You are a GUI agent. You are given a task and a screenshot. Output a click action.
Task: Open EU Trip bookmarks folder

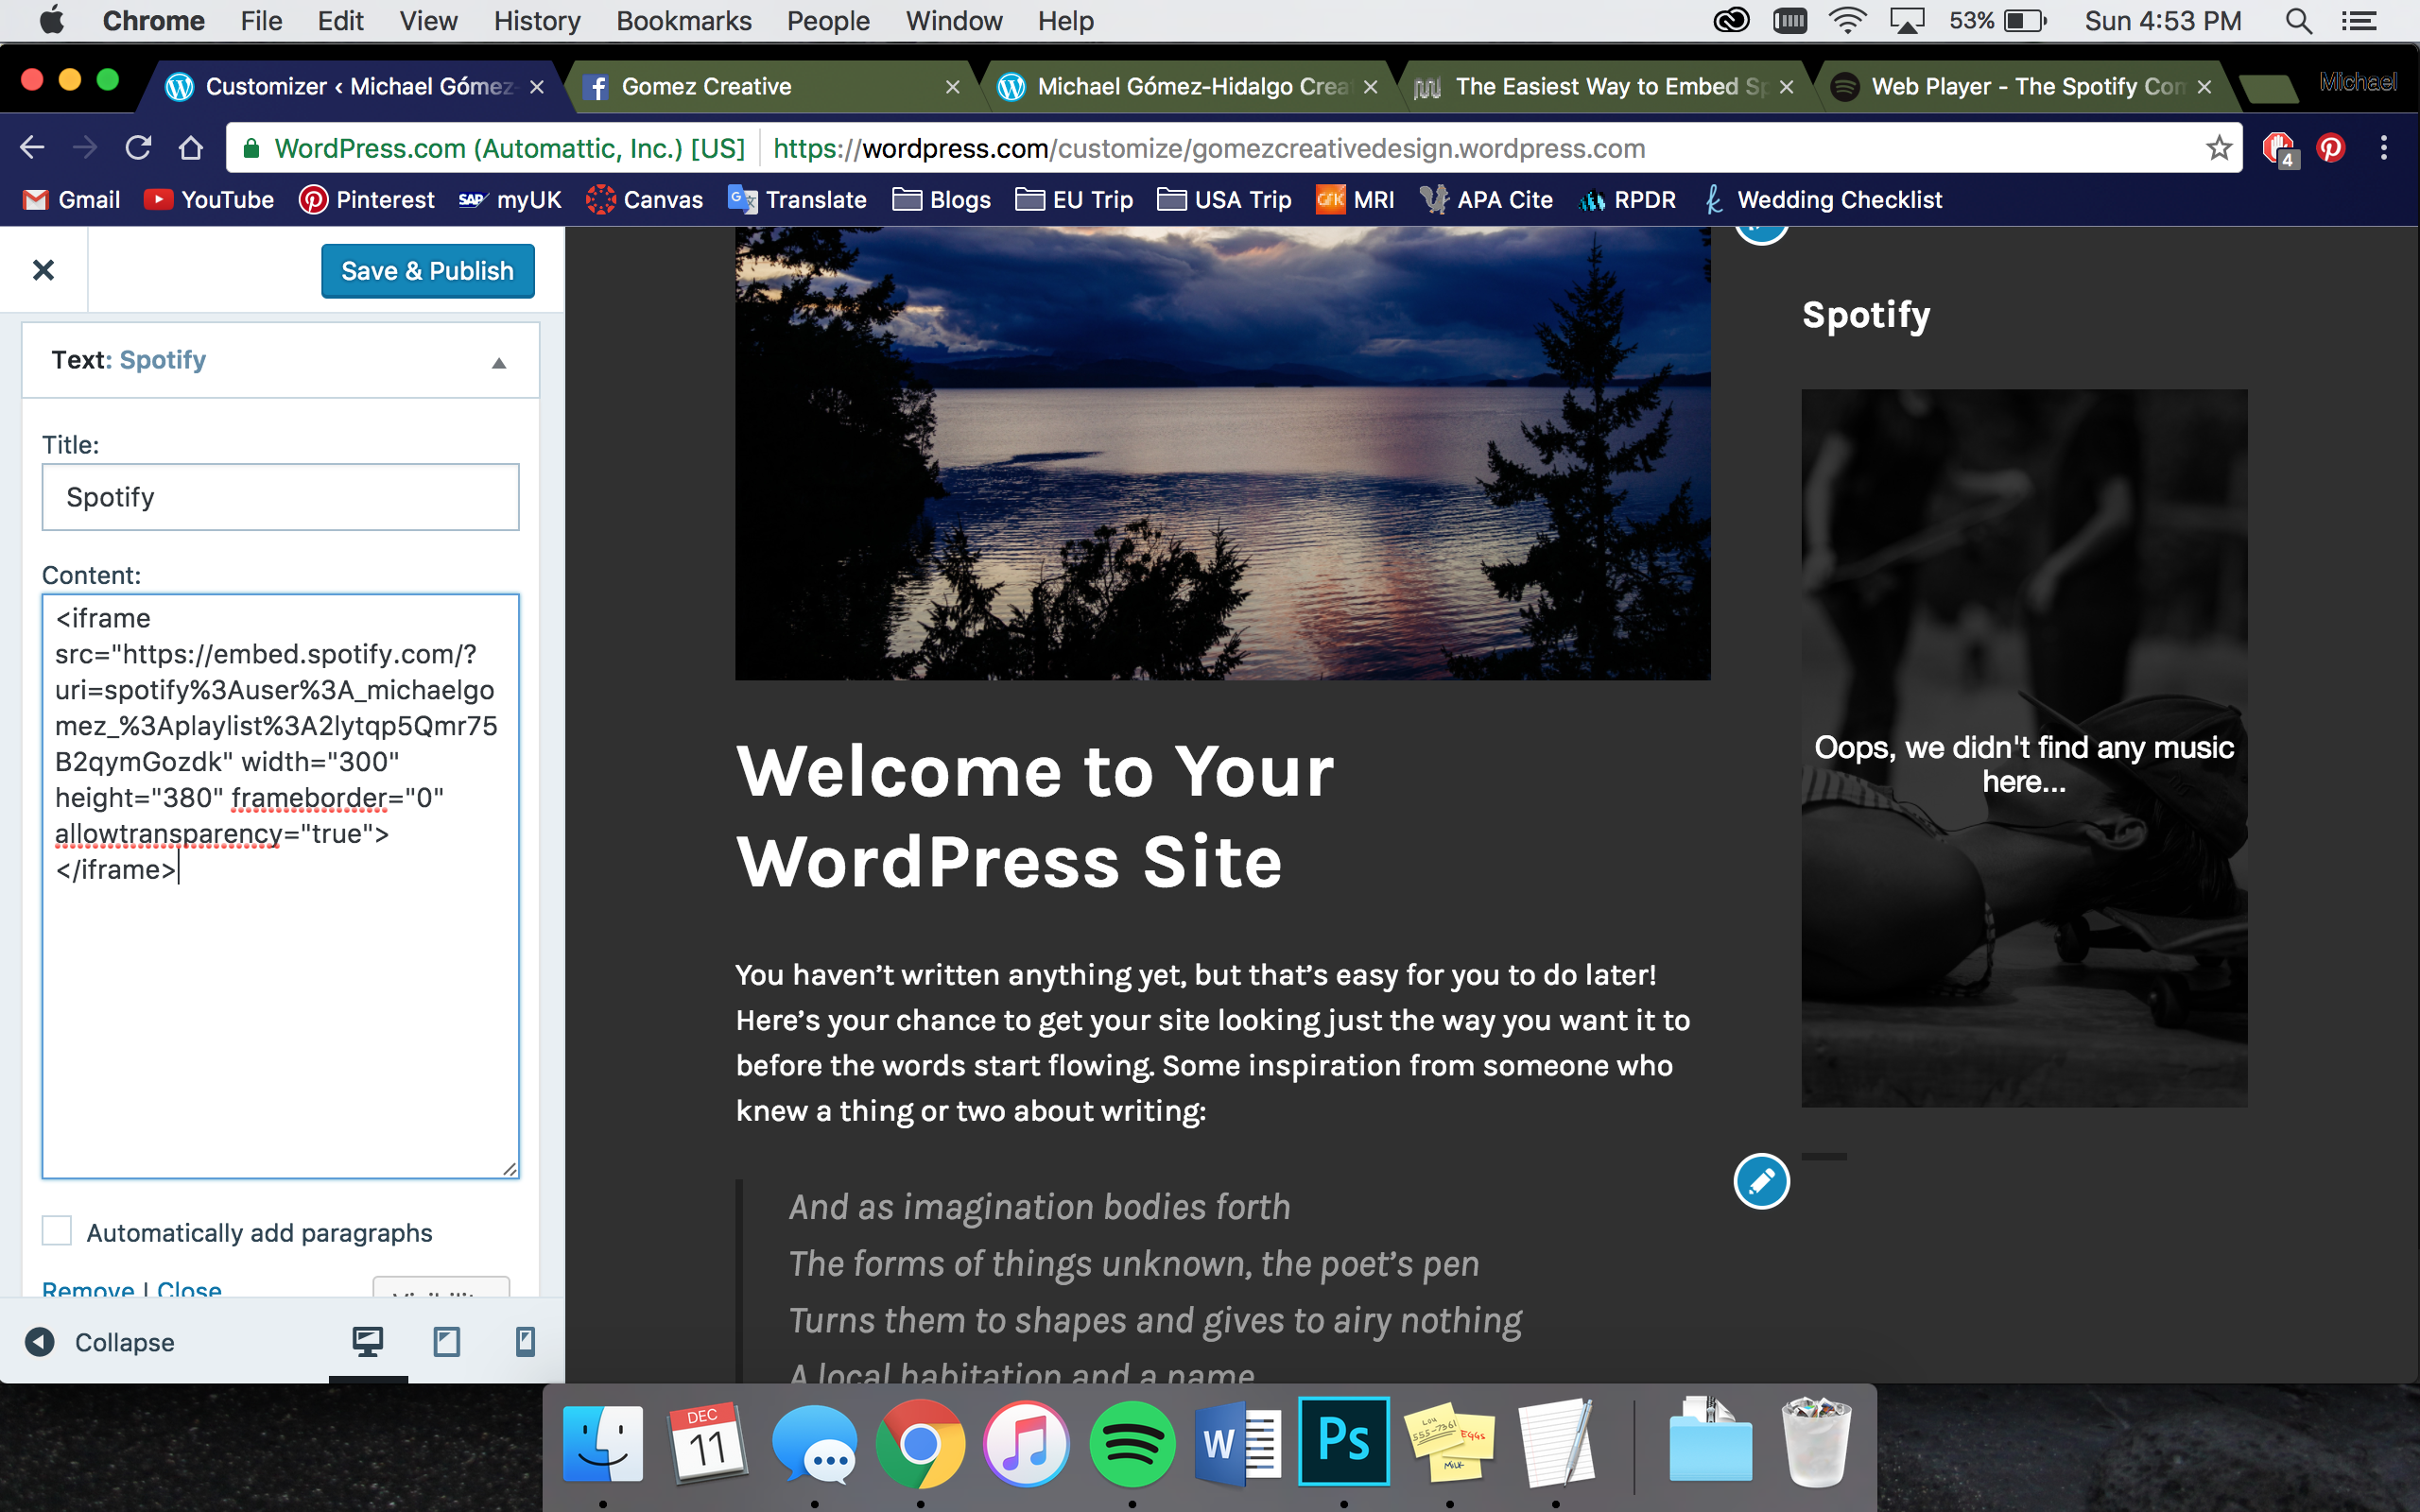coord(1074,200)
